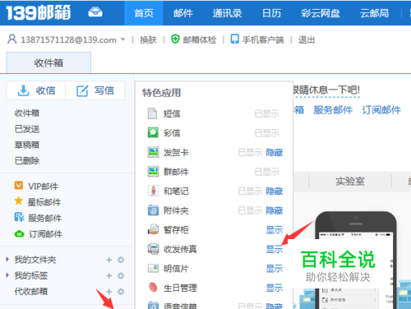Open 我的标签 settings gear
Viewport: 411px width, 309px height.
[x=121, y=275]
